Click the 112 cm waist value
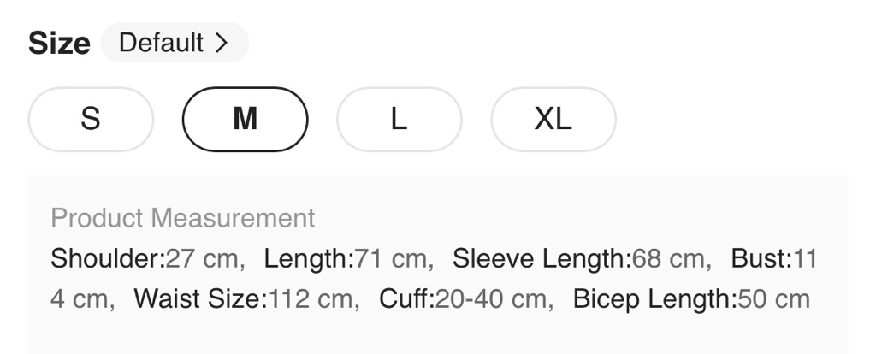Viewport: 876px width, 354px height. pos(309,299)
